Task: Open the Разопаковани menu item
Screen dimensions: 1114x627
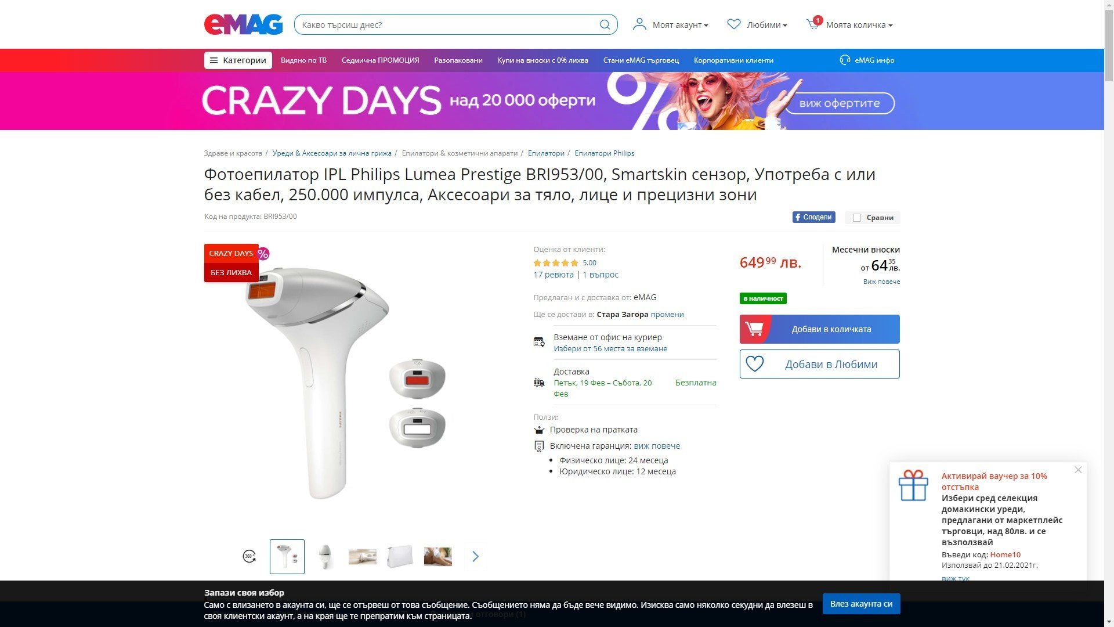Action: click(x=458, y=60)
